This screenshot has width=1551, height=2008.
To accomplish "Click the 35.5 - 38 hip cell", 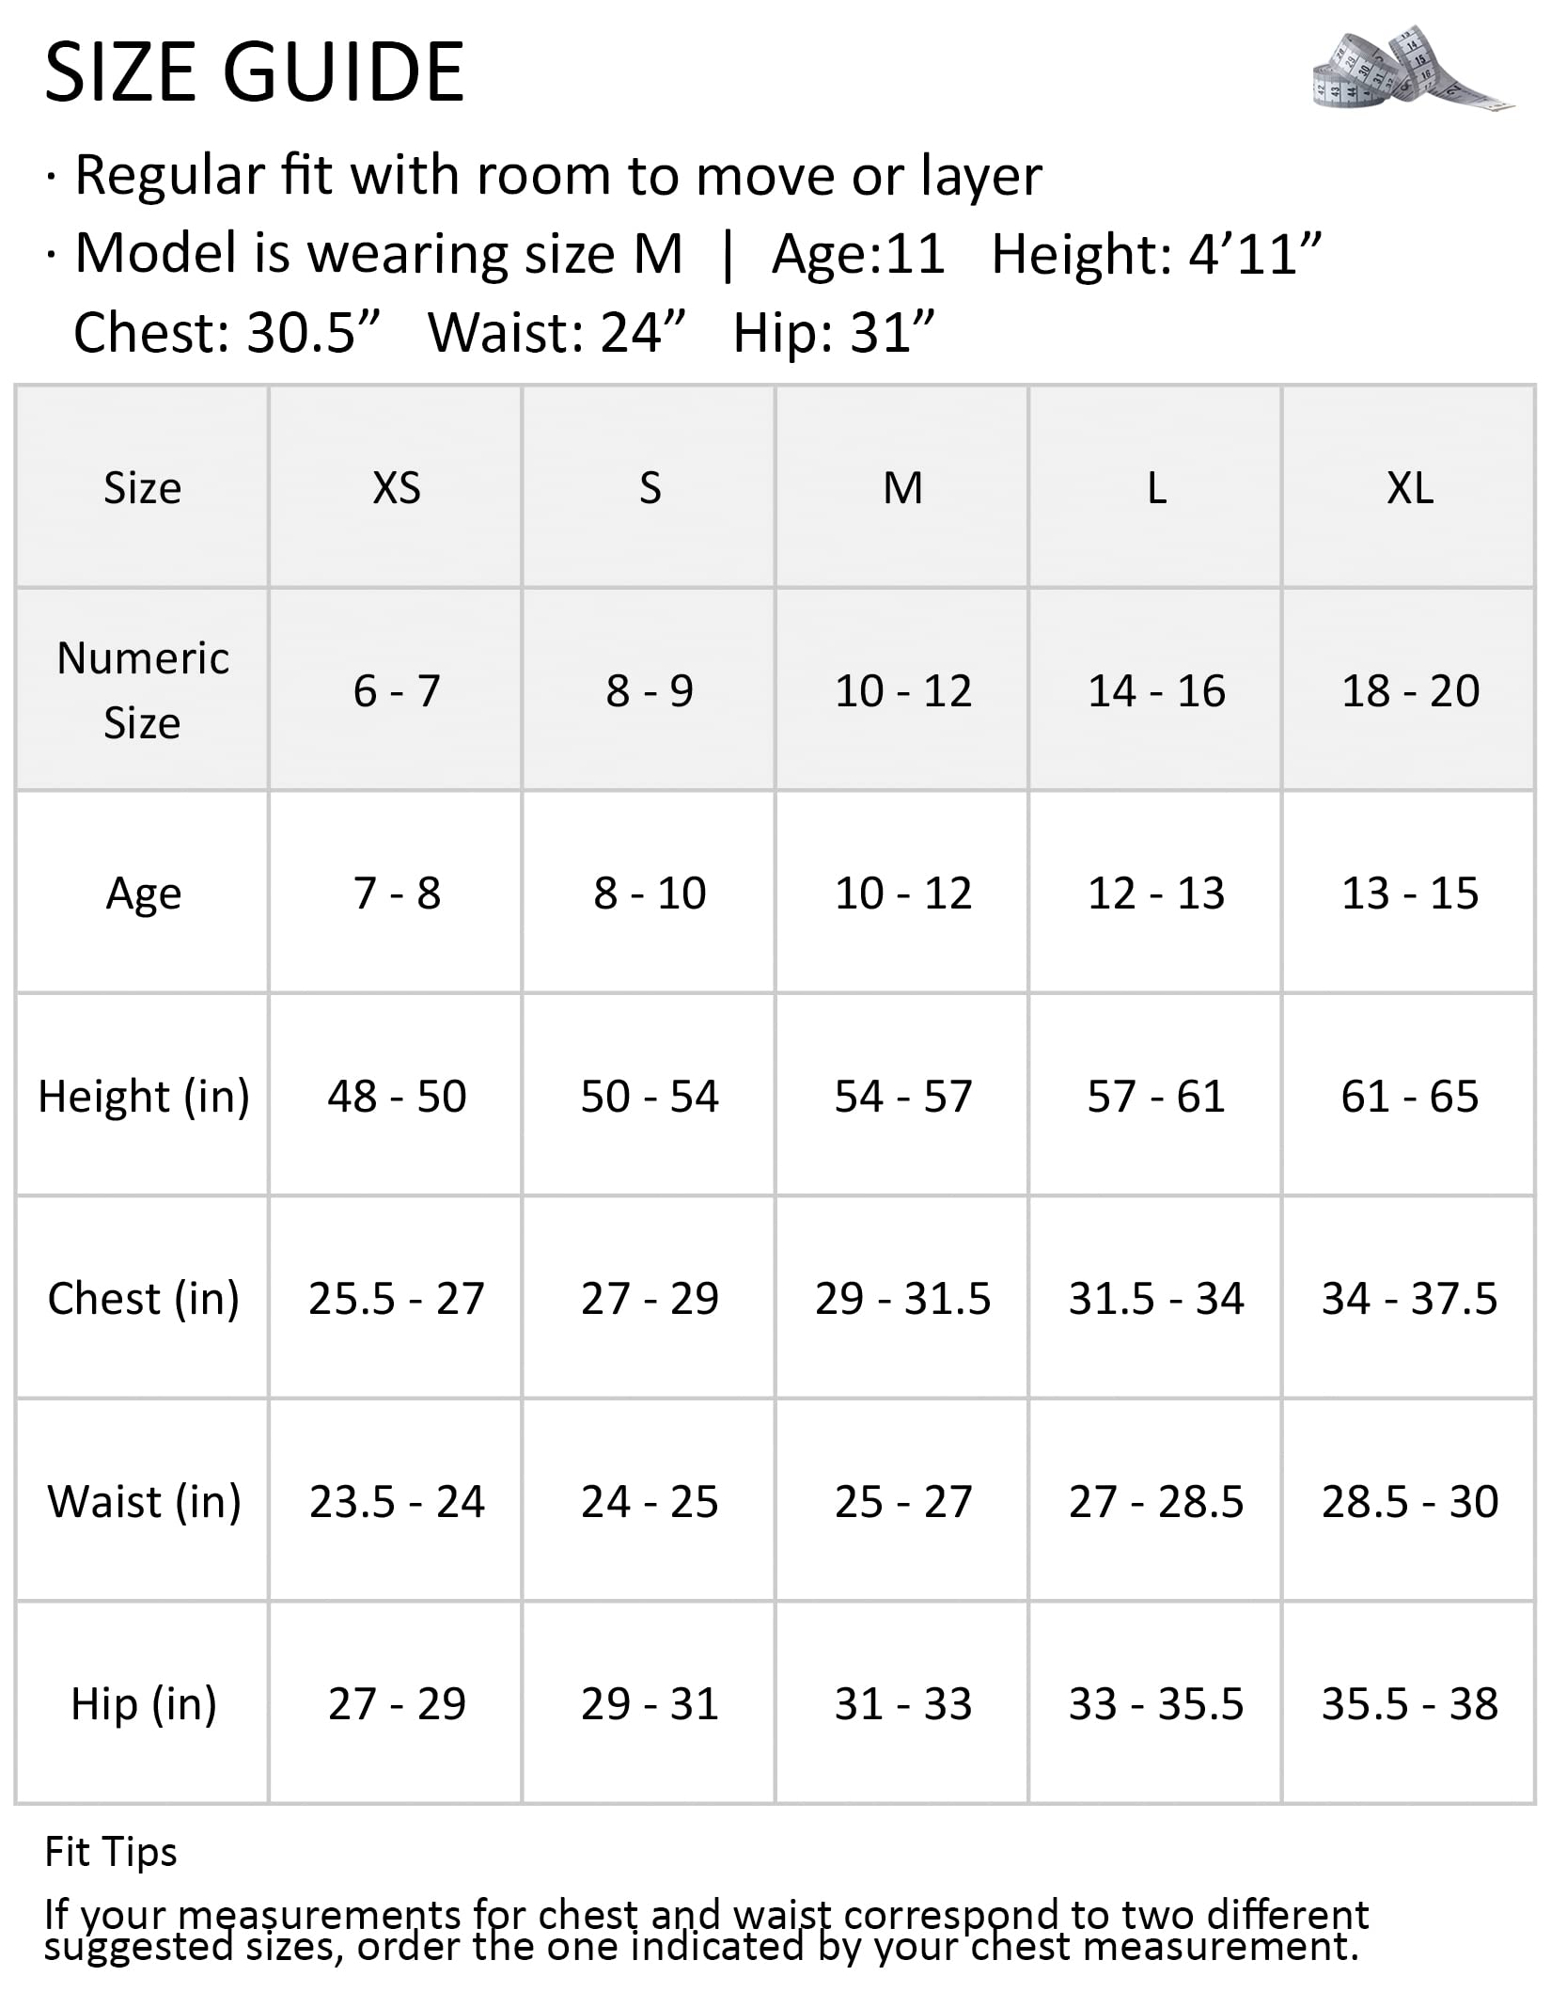I will point(1410,1704).
